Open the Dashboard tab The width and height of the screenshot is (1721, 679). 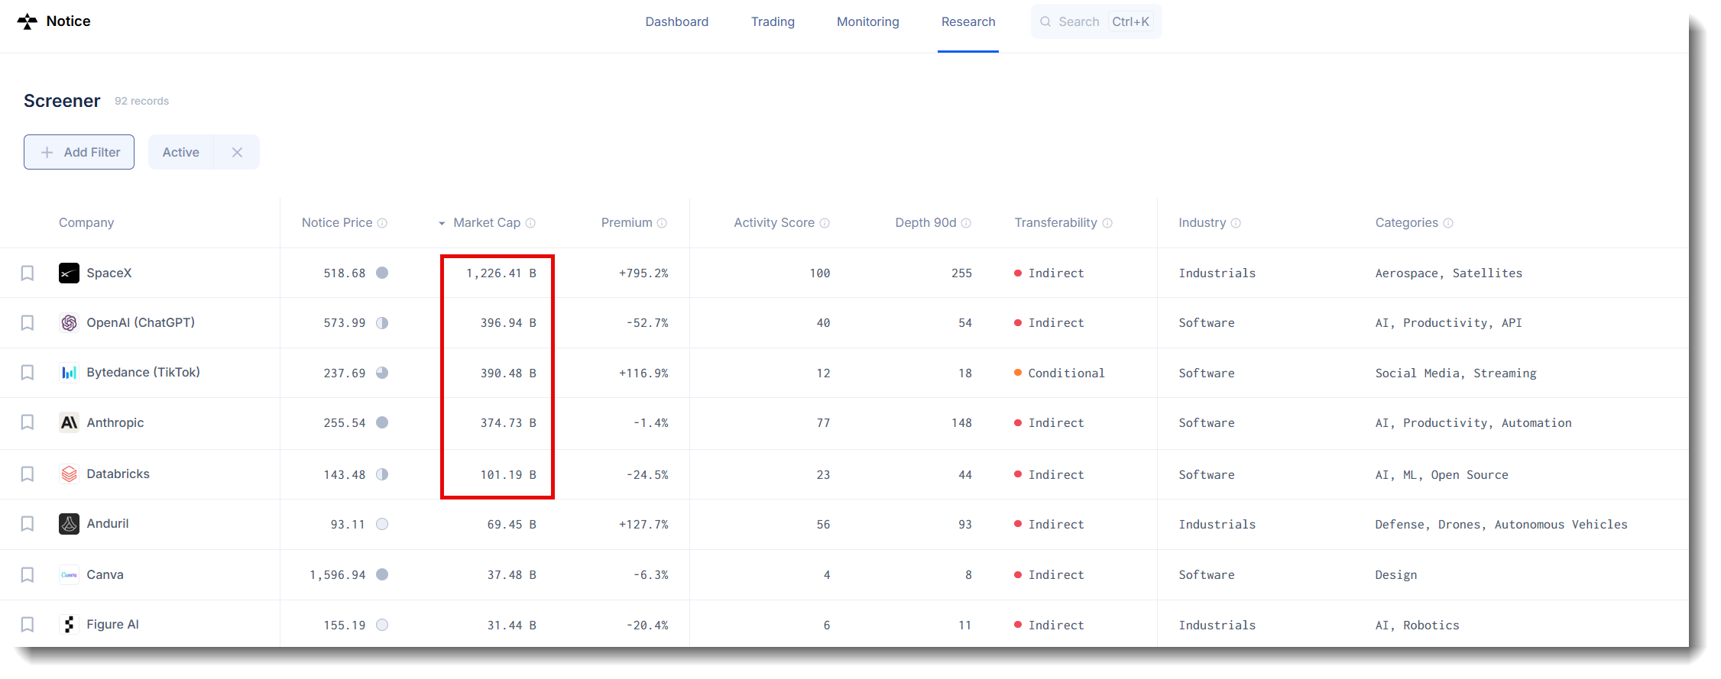point(676,21)
